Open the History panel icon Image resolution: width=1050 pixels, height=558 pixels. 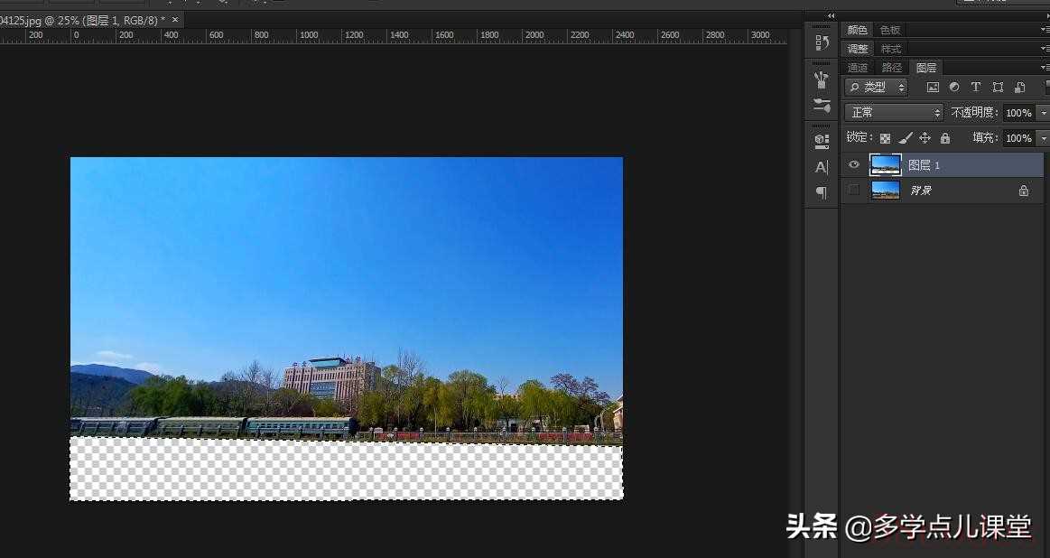point(822,42)
